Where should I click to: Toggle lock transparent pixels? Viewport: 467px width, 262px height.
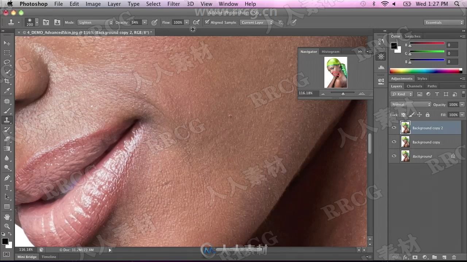(x=404, y=115)
